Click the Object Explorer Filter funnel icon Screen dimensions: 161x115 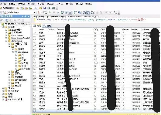point(19,20)
